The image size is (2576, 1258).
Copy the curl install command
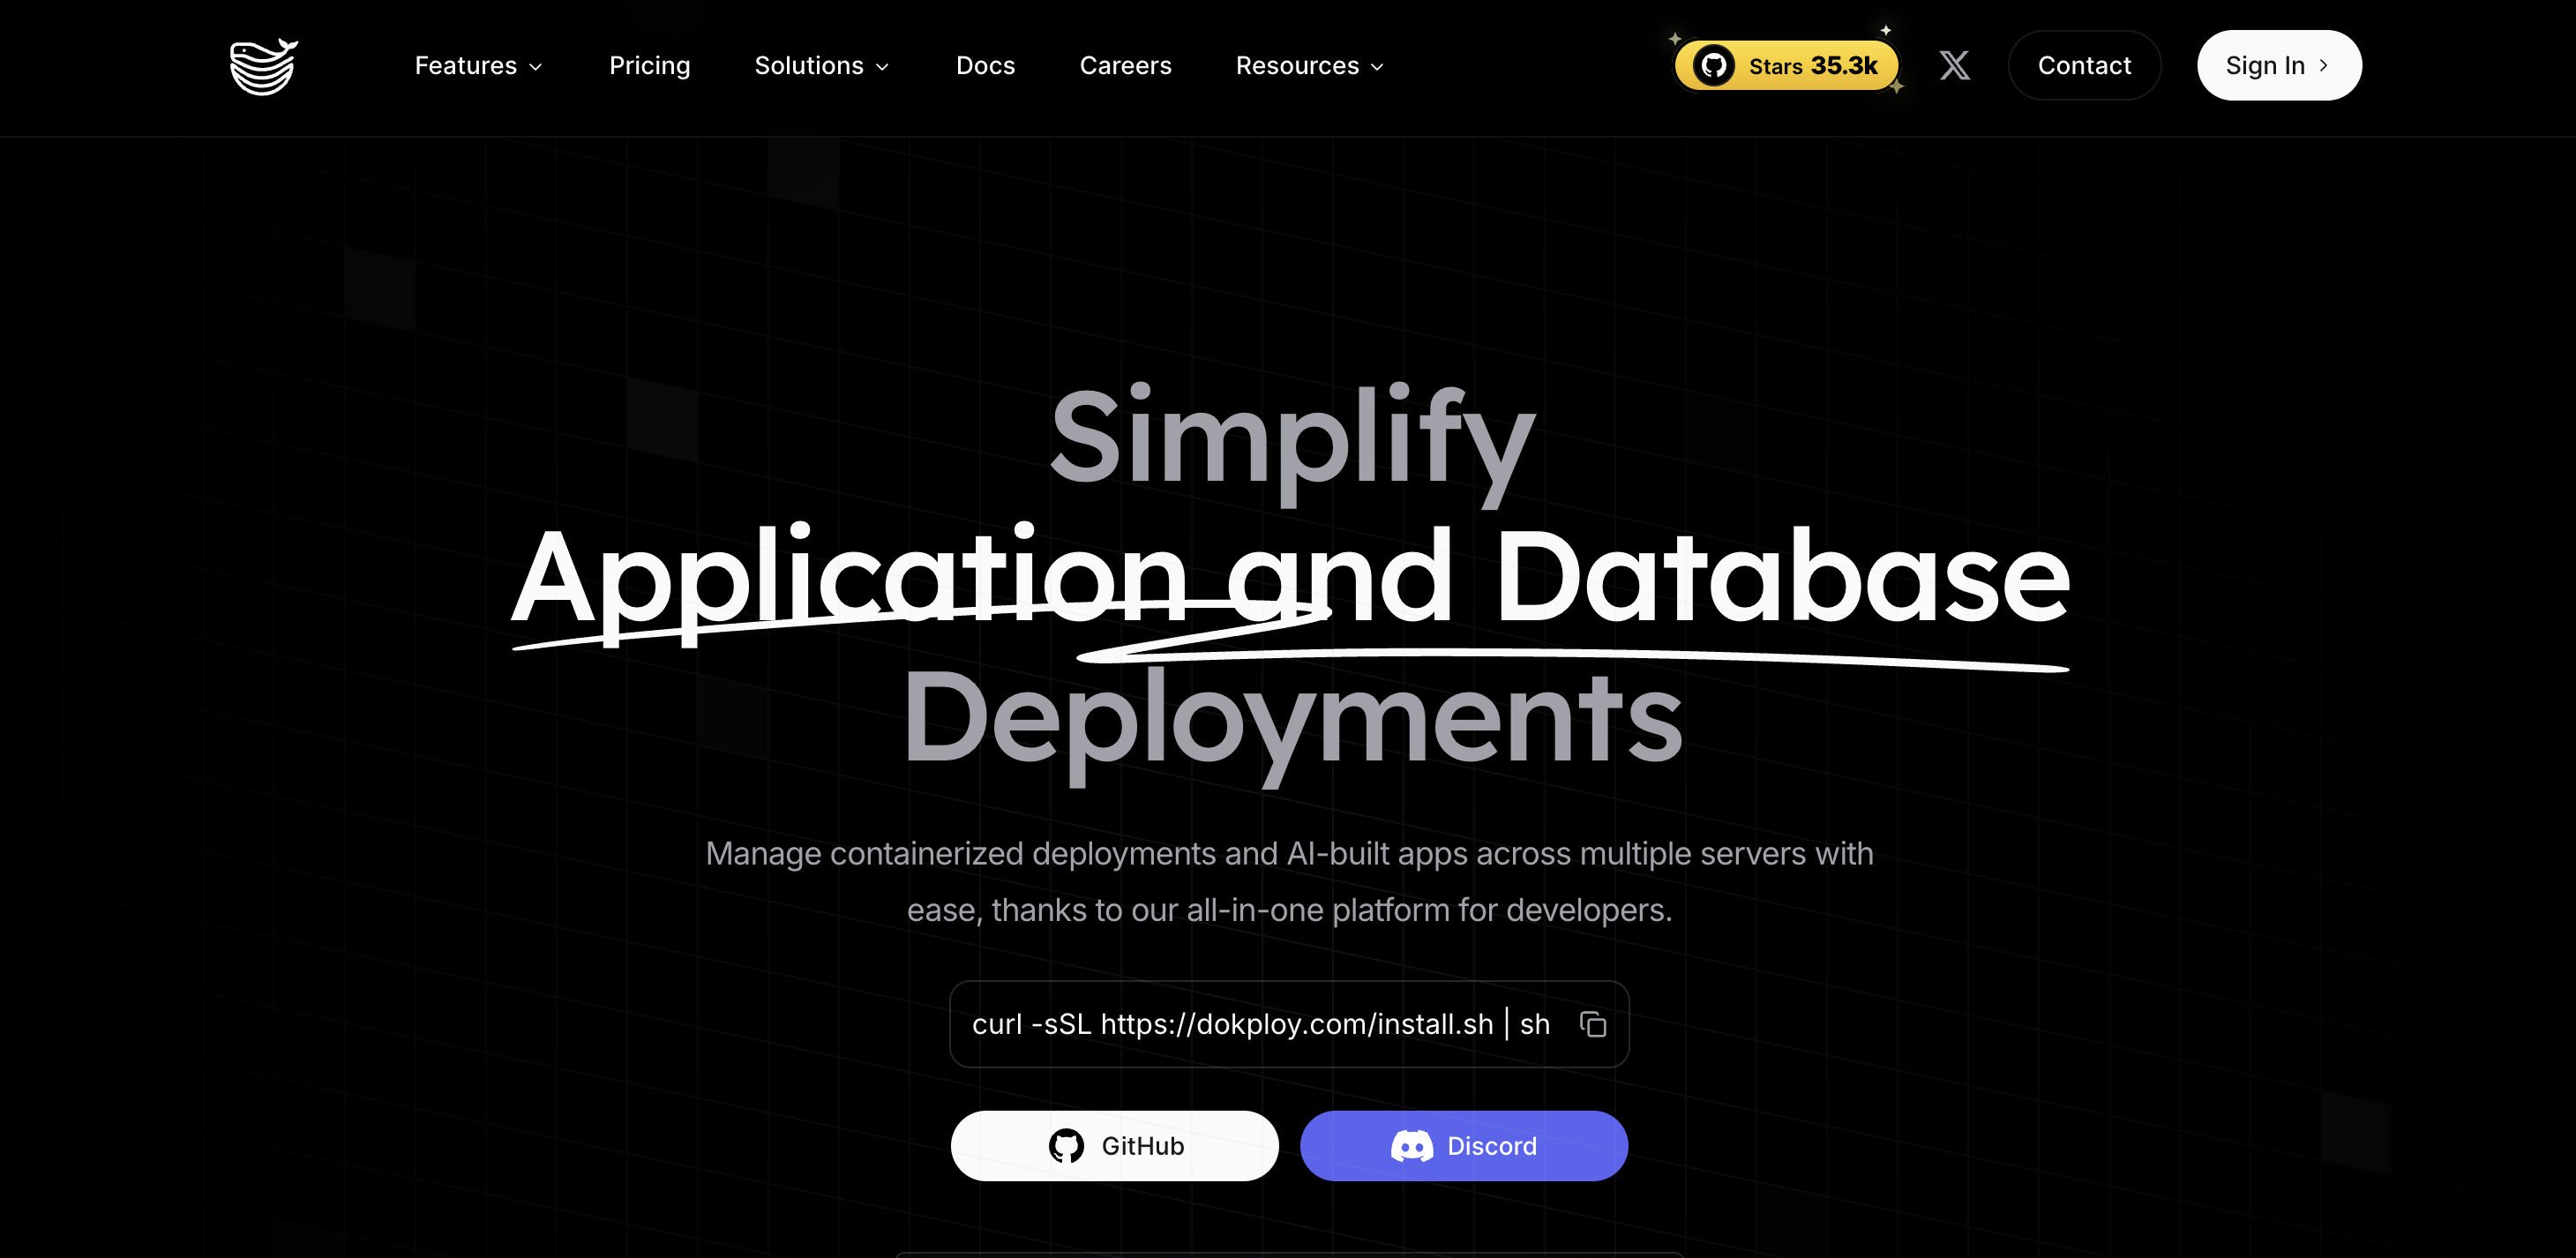[x=1592, y=1024]
